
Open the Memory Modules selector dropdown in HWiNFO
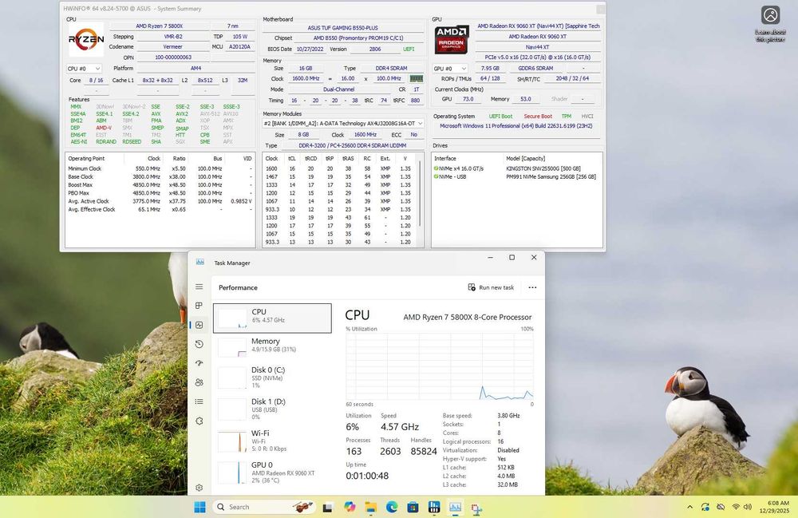click(343, 123)
